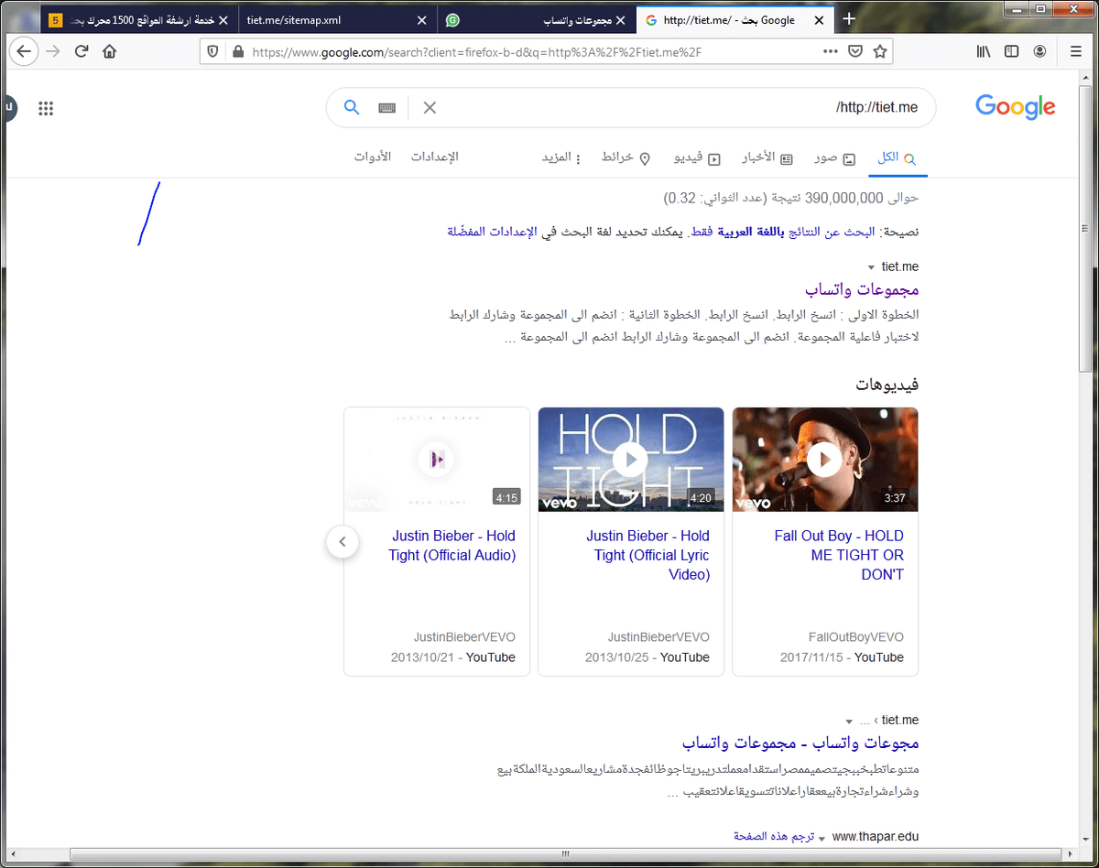Open الإعدادات المفضّلة preferences link
The image size is (1099, 868).
click(490, 232)
